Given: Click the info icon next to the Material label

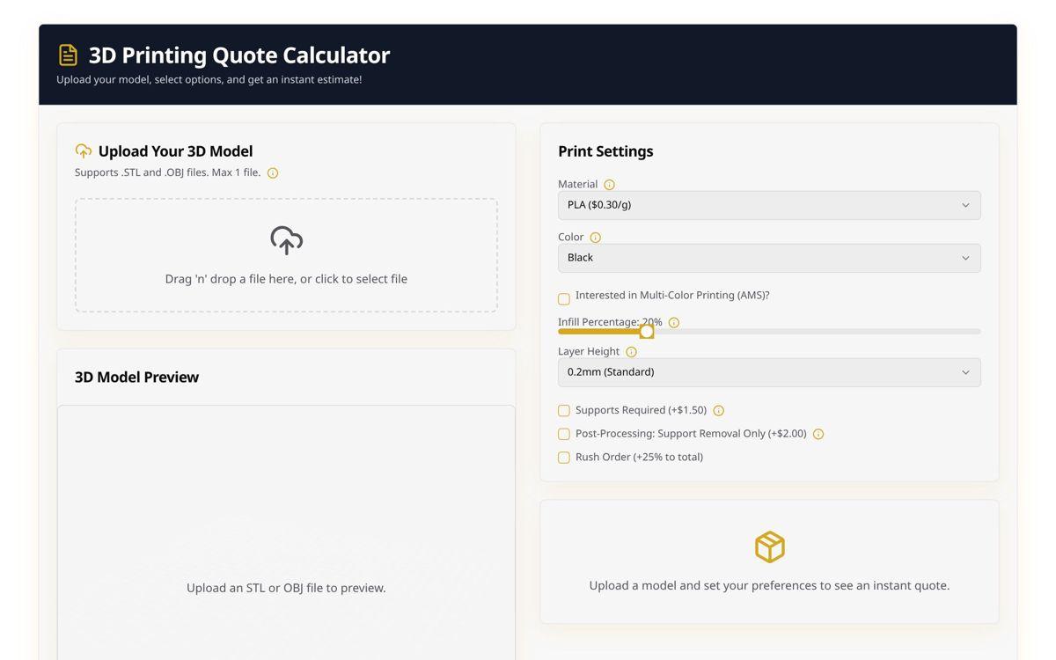Looking at the screenshot, I should [609, 185].
